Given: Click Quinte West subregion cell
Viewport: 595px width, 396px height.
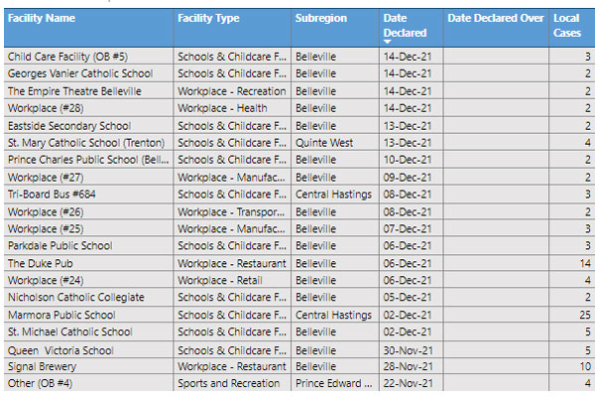Looking at the screenshot, I should [324, 143].
